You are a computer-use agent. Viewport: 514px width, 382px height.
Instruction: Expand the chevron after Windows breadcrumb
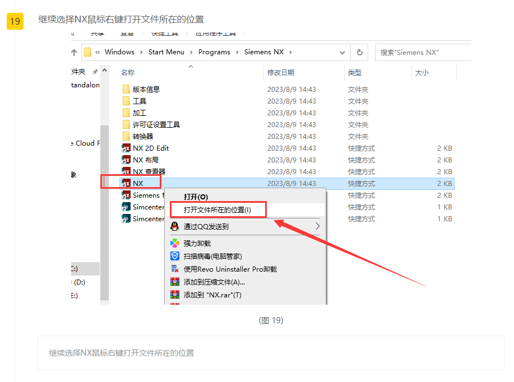[x=141, y=53]
